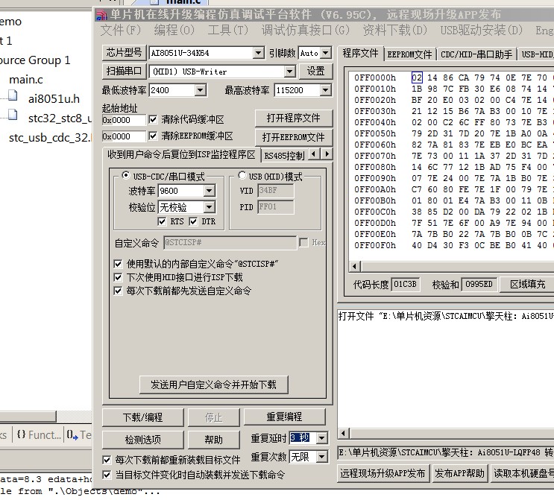
Task: Open the 调试仿真接口(G) menu
Action: pos(305,31)
